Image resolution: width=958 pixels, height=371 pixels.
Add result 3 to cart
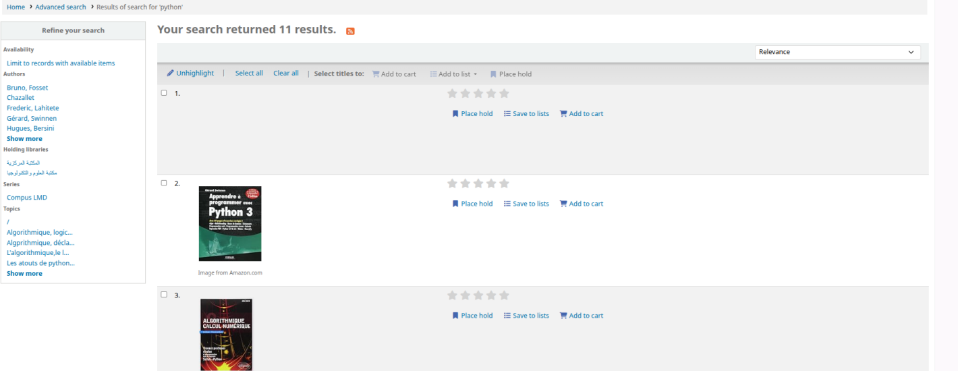[582, 316]
